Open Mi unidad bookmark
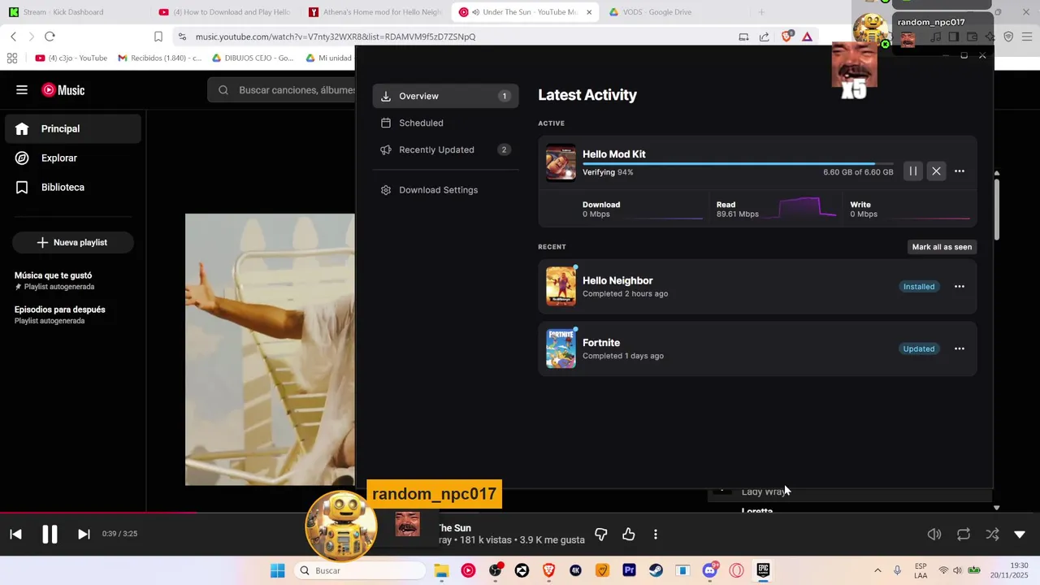The width and height of the screenshot is (1040, 585). [x=328, y=58]
